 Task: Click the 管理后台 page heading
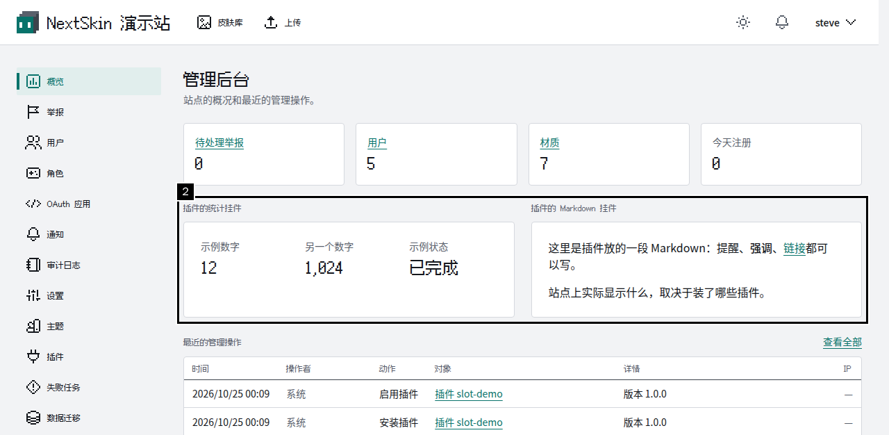tap(217, 79)
